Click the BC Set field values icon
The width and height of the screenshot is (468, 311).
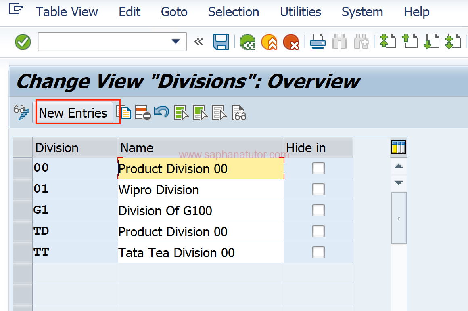(x=238, y=112)
